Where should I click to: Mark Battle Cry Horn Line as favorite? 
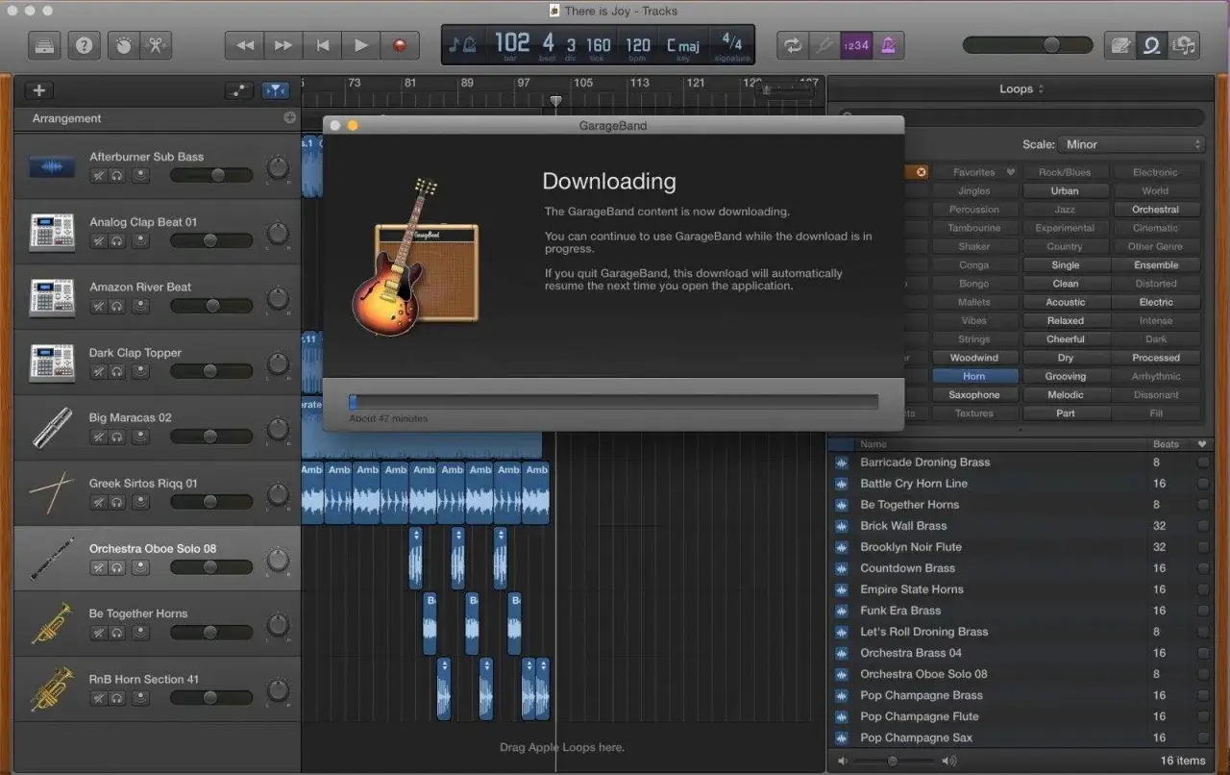coord(1202,484)
